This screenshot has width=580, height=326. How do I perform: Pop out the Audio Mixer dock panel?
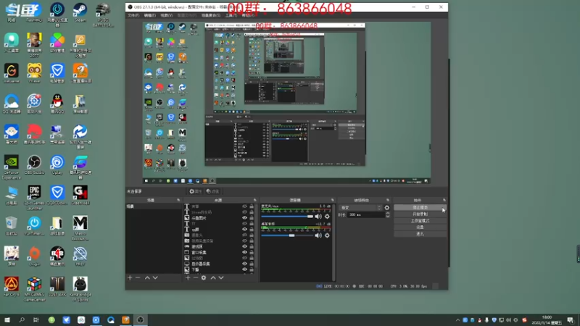(332, 200)
